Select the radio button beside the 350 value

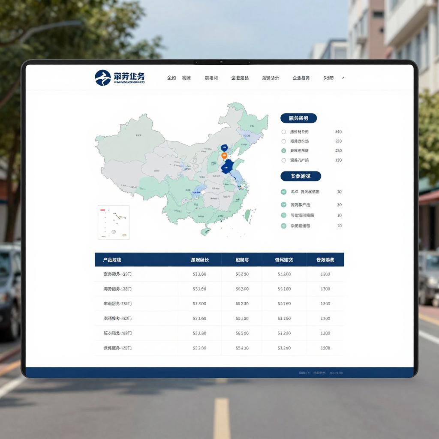[284, 160]
